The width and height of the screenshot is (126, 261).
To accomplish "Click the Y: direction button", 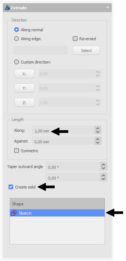I will coord(24,88).
